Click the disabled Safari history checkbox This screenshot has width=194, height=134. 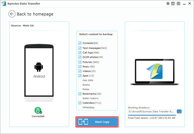80,98
